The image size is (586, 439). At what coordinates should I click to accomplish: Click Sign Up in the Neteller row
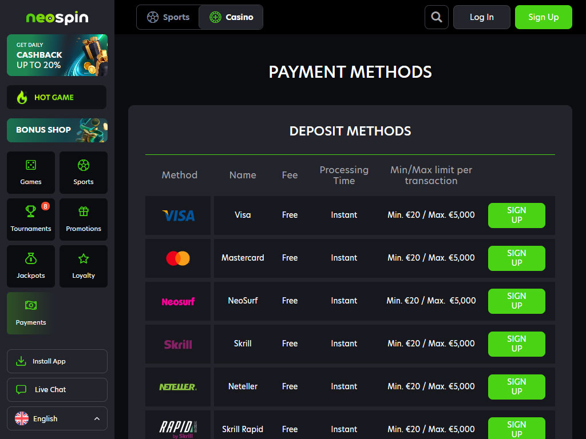point(517,387)
